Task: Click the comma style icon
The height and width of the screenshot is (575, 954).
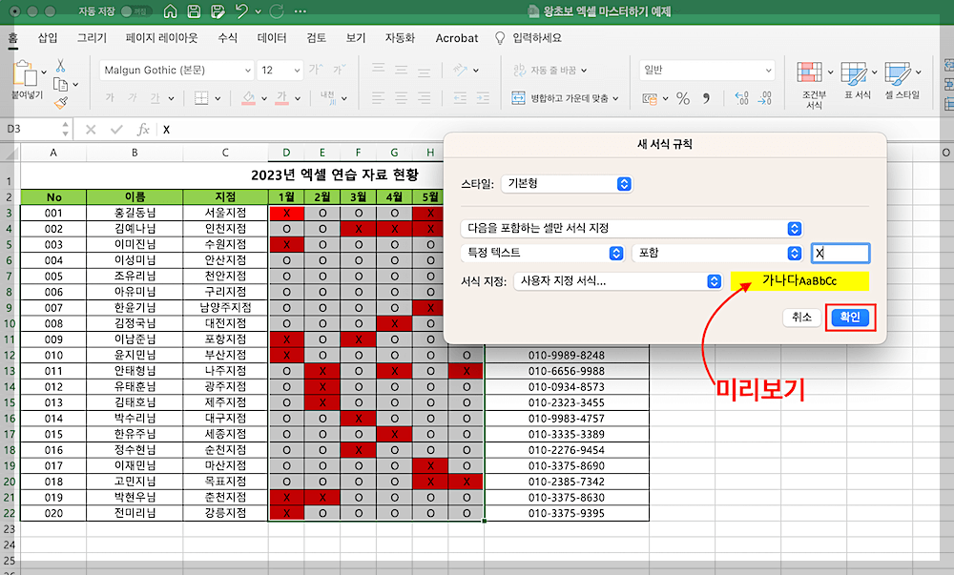Action: click(x=706, y=97)
